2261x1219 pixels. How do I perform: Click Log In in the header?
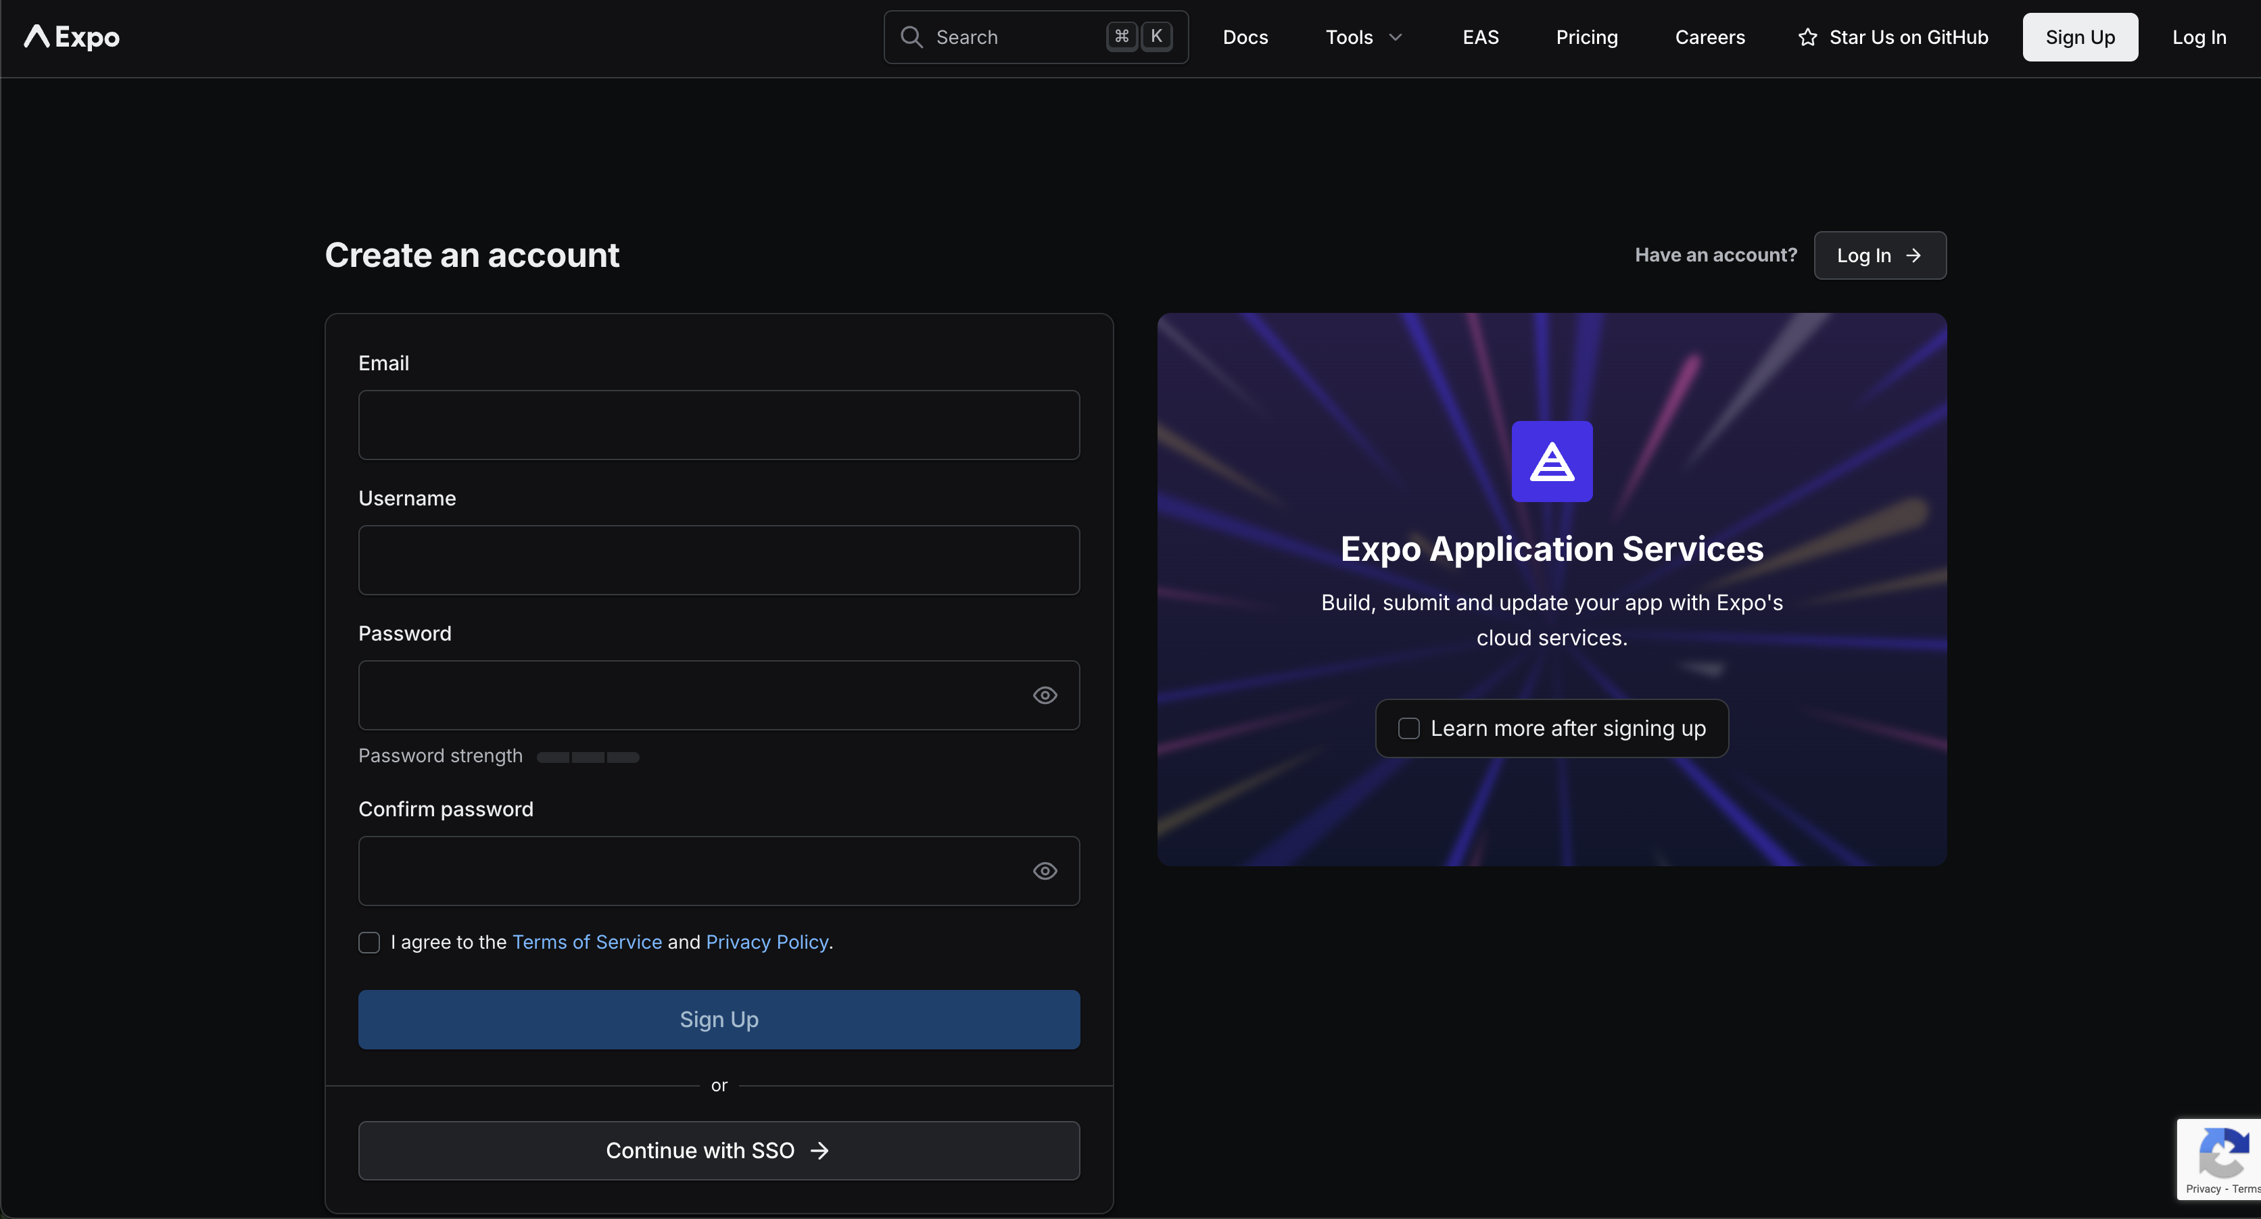2199,37
